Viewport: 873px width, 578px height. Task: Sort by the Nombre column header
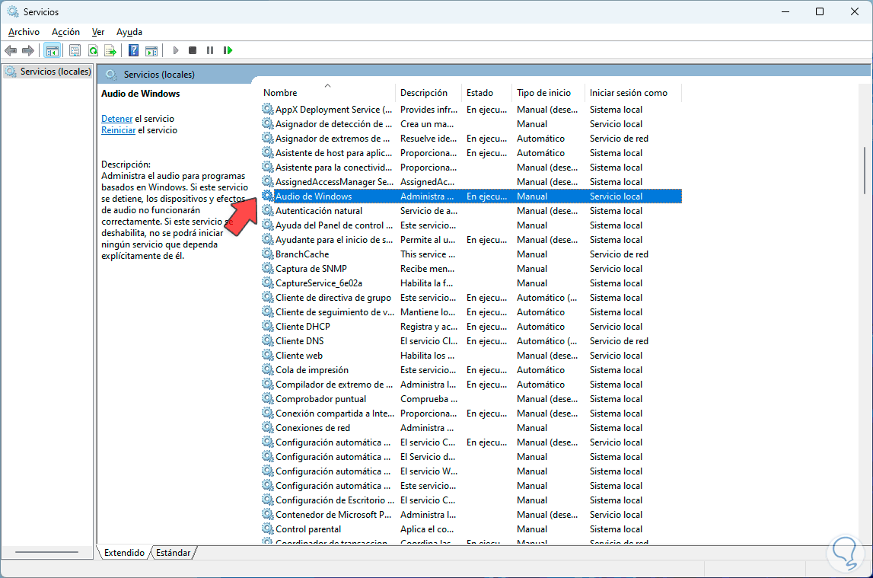click(328, 92)
